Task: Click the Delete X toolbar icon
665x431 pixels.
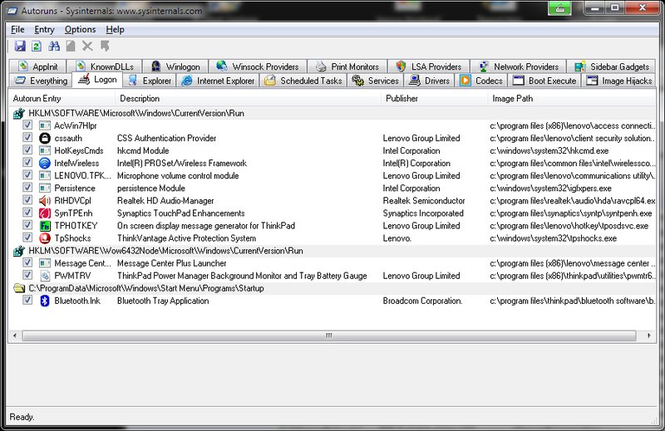Action: click(x=87, y=46)
